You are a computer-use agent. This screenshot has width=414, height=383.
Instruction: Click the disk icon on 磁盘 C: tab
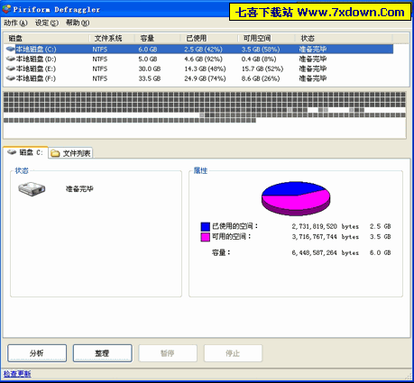[12, 152]
